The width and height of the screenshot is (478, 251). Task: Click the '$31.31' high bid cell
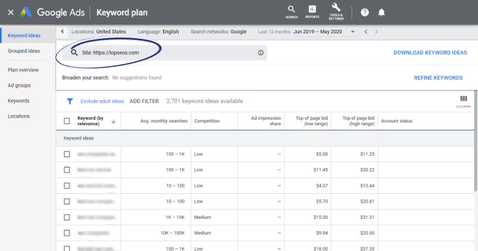(x=367, y=217)
